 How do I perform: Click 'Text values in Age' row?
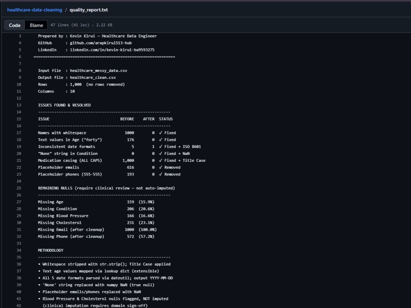(107, 140)
